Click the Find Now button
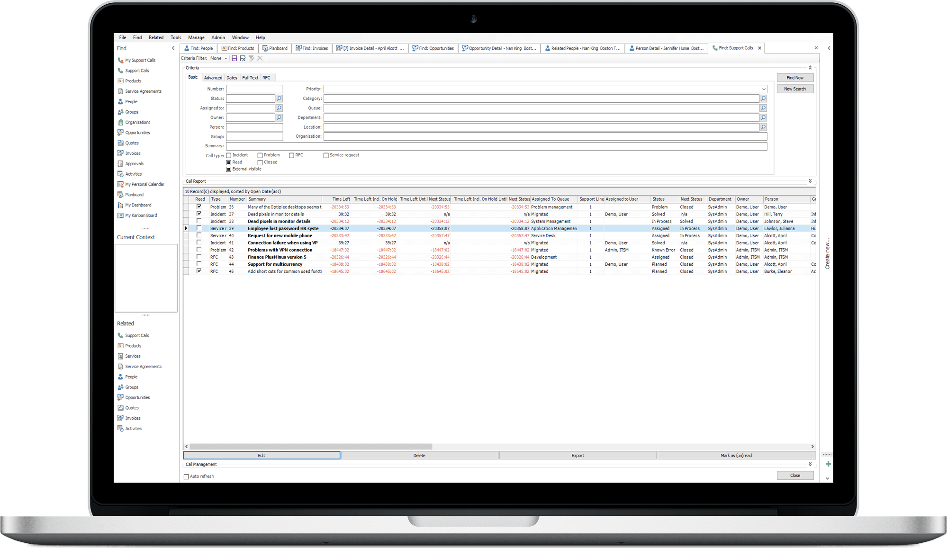 click(x=795, y=78)
